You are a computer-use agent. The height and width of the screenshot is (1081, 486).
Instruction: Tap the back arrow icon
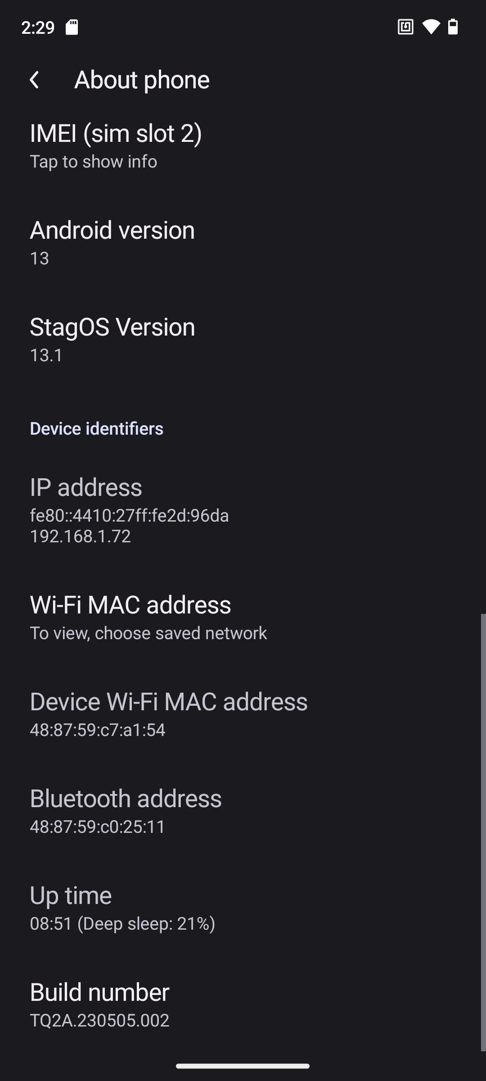coord(34,80)
